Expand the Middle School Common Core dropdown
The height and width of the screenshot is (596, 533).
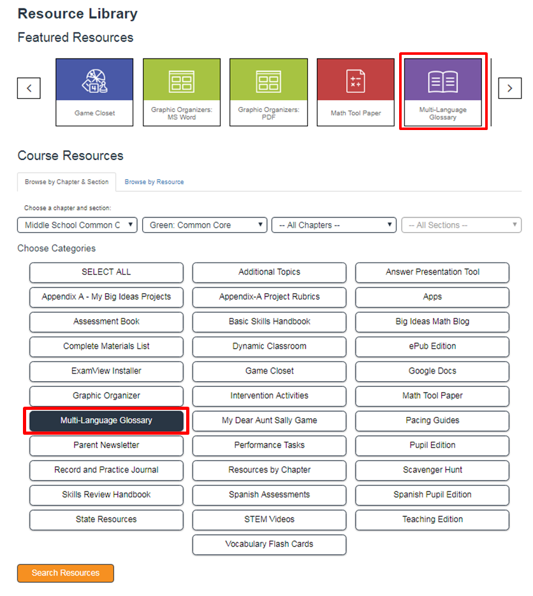pos(77,225)
